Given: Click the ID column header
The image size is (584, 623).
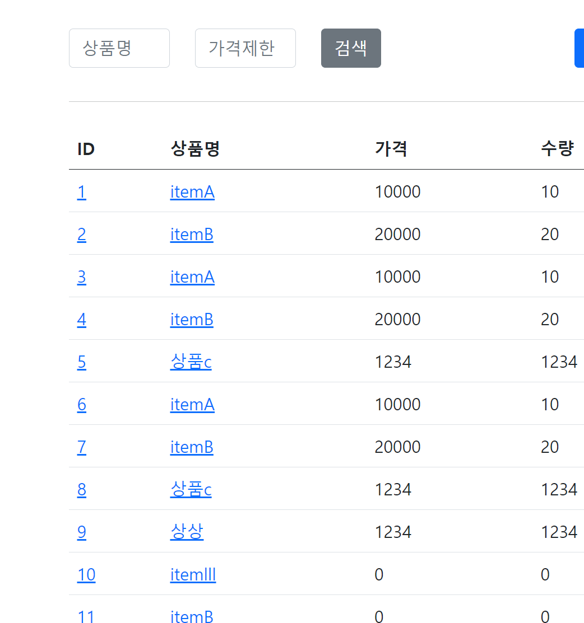Looking at the screenshot, I should 86,149.
